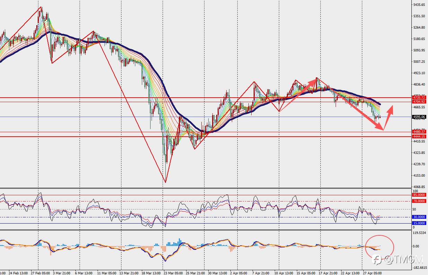Click the 30 Mar 13:00 time label
428x275 pixels.
tap(218, 273)
